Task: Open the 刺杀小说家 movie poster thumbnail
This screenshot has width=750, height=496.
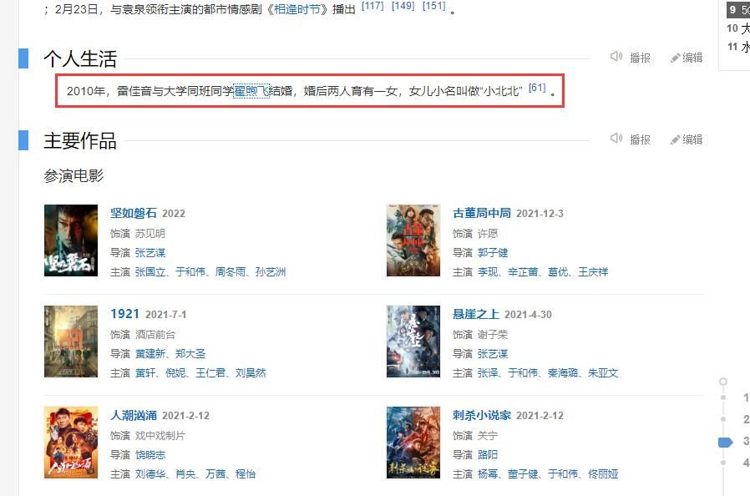Action: click(413, 443)
